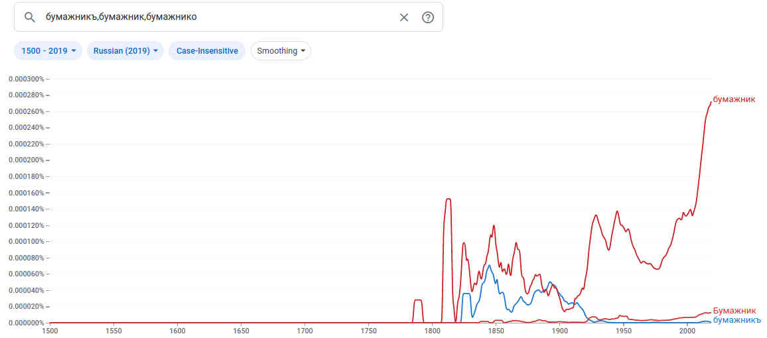This screenshot has width=767, height=338.
Task: Click the search magnifier icon
Action: 29,17
